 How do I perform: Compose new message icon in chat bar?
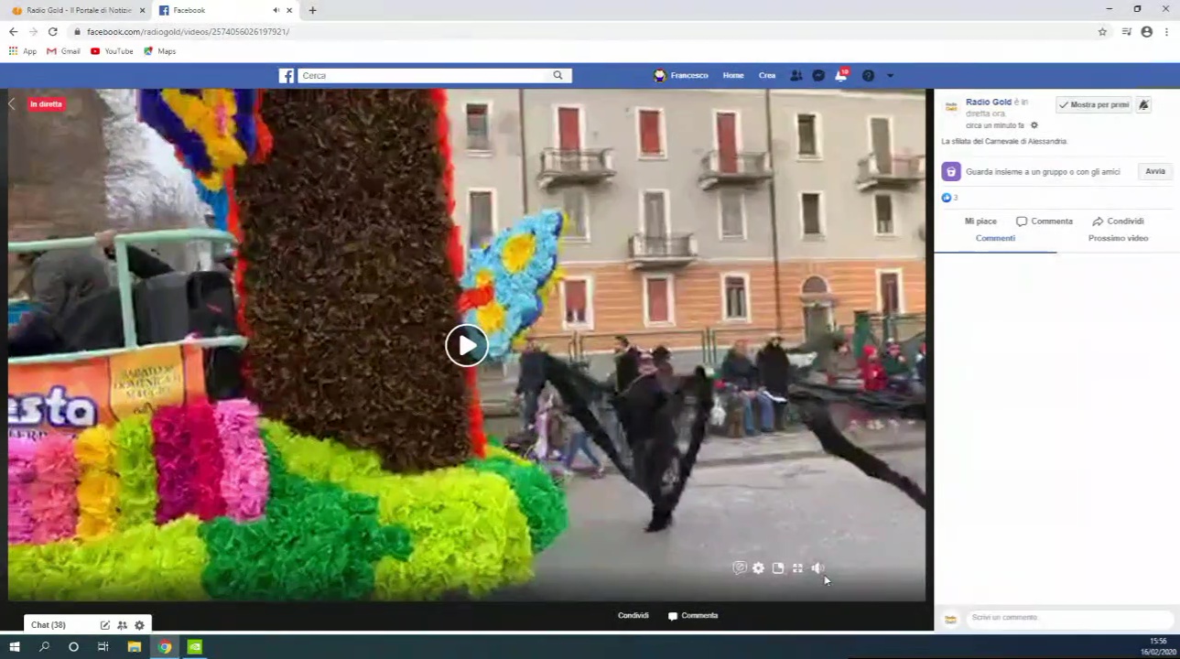104,625
